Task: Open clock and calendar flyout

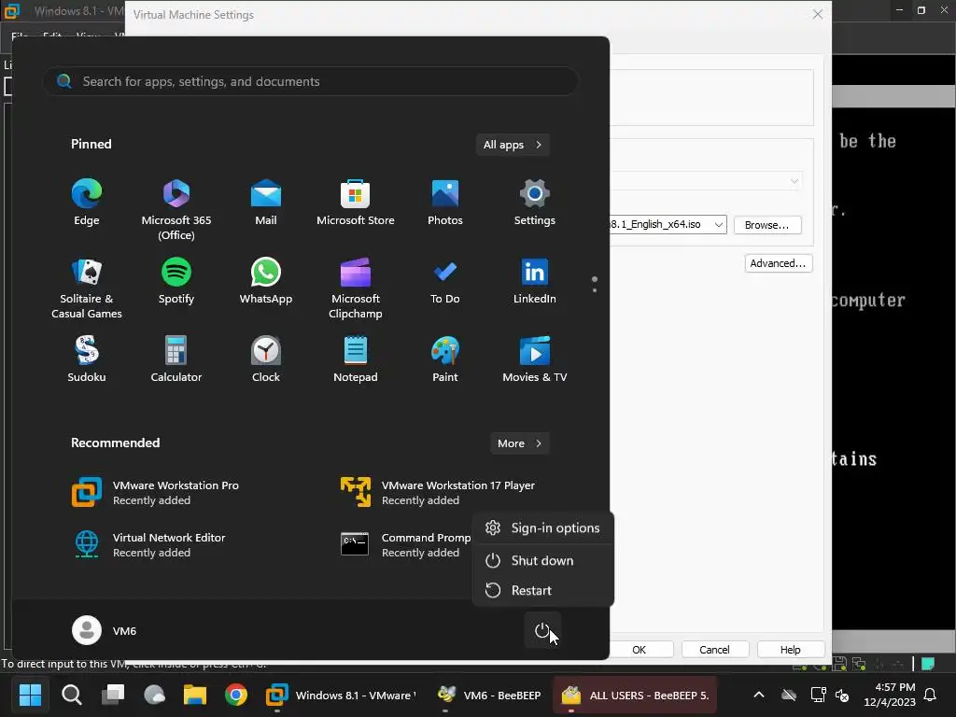Action: [890, 695]
